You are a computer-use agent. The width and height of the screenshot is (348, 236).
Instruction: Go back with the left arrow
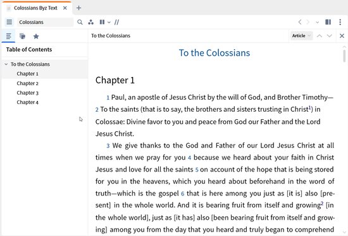[x=300, y=22]
